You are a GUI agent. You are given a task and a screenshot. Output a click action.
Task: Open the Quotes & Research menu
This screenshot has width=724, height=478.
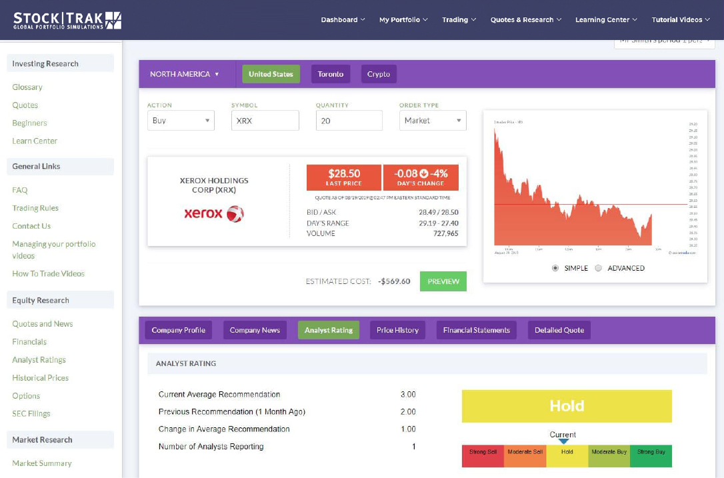pyautogui.click(x=526, y=20)
